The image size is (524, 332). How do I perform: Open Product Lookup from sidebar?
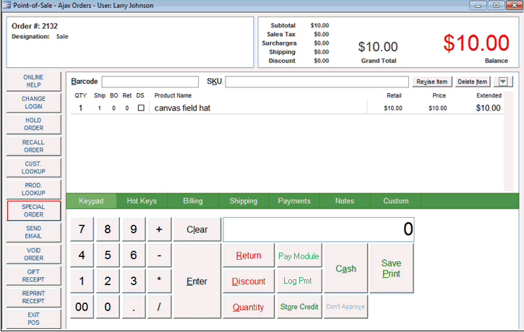coord(33,189)
